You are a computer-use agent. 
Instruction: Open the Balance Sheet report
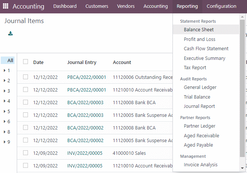[x=206, y=29]
